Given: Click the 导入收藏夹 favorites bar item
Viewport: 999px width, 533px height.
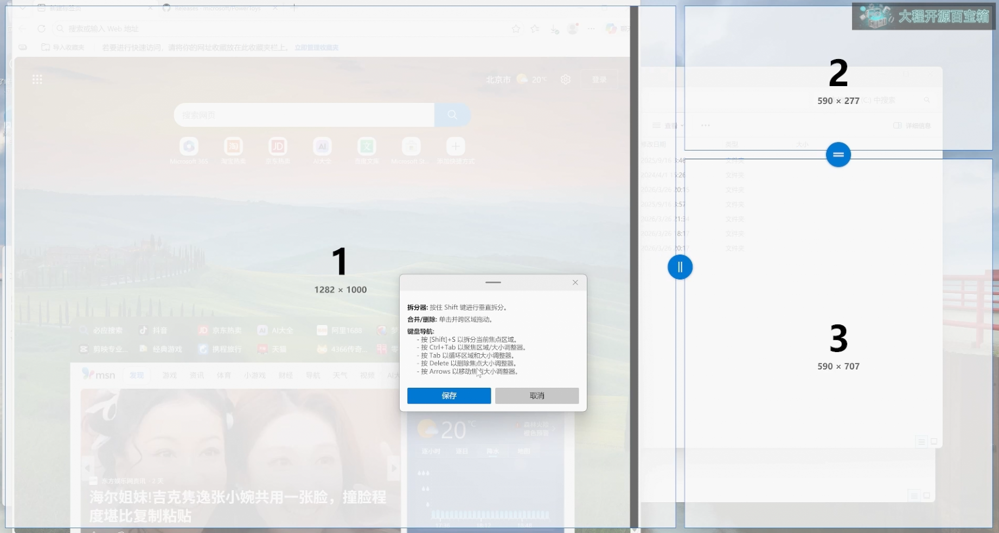Looking at the screenshot, I should click(x=63, y=48).
